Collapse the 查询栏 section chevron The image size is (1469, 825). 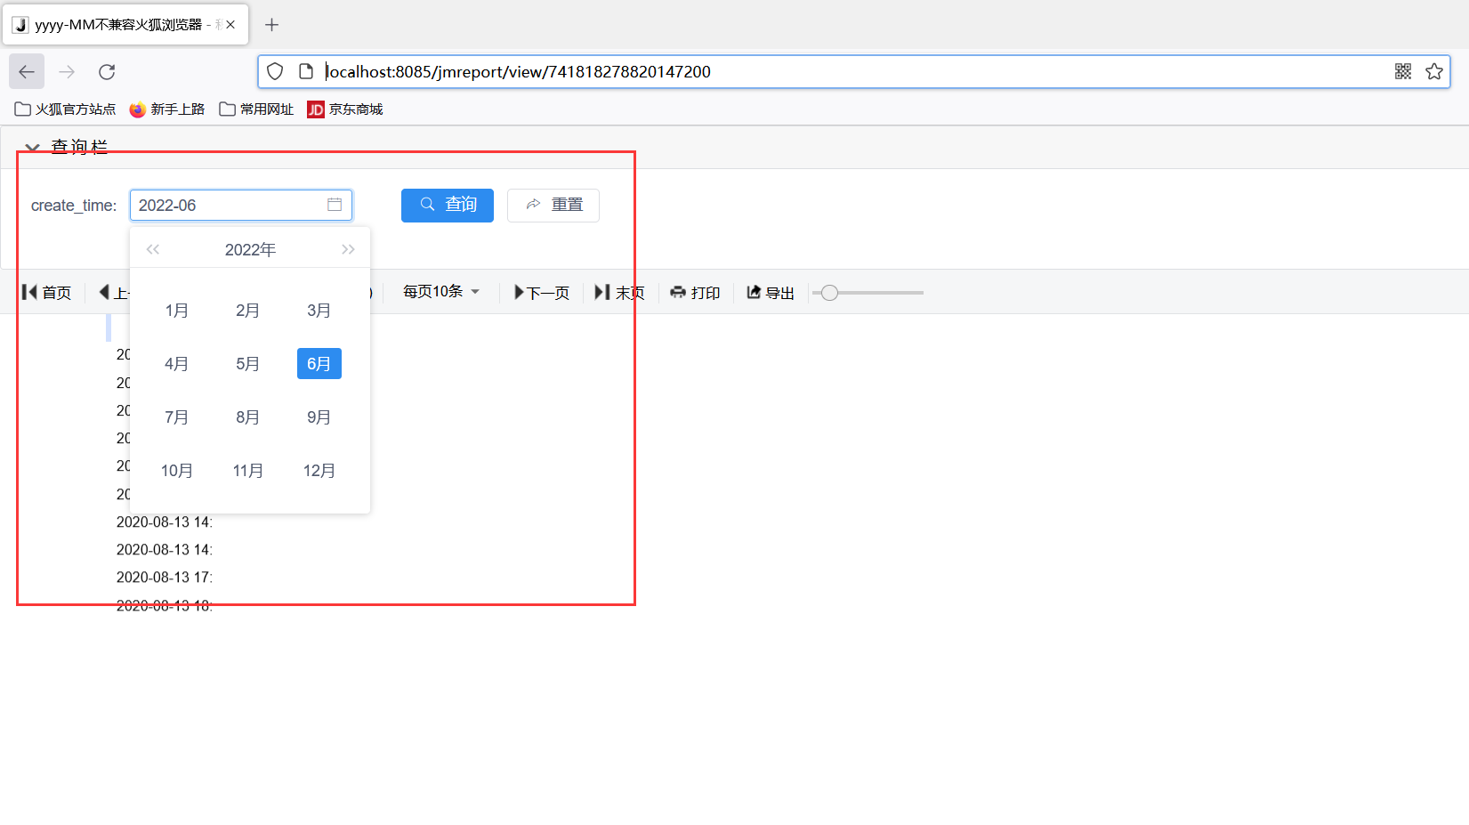pos(32,148)
